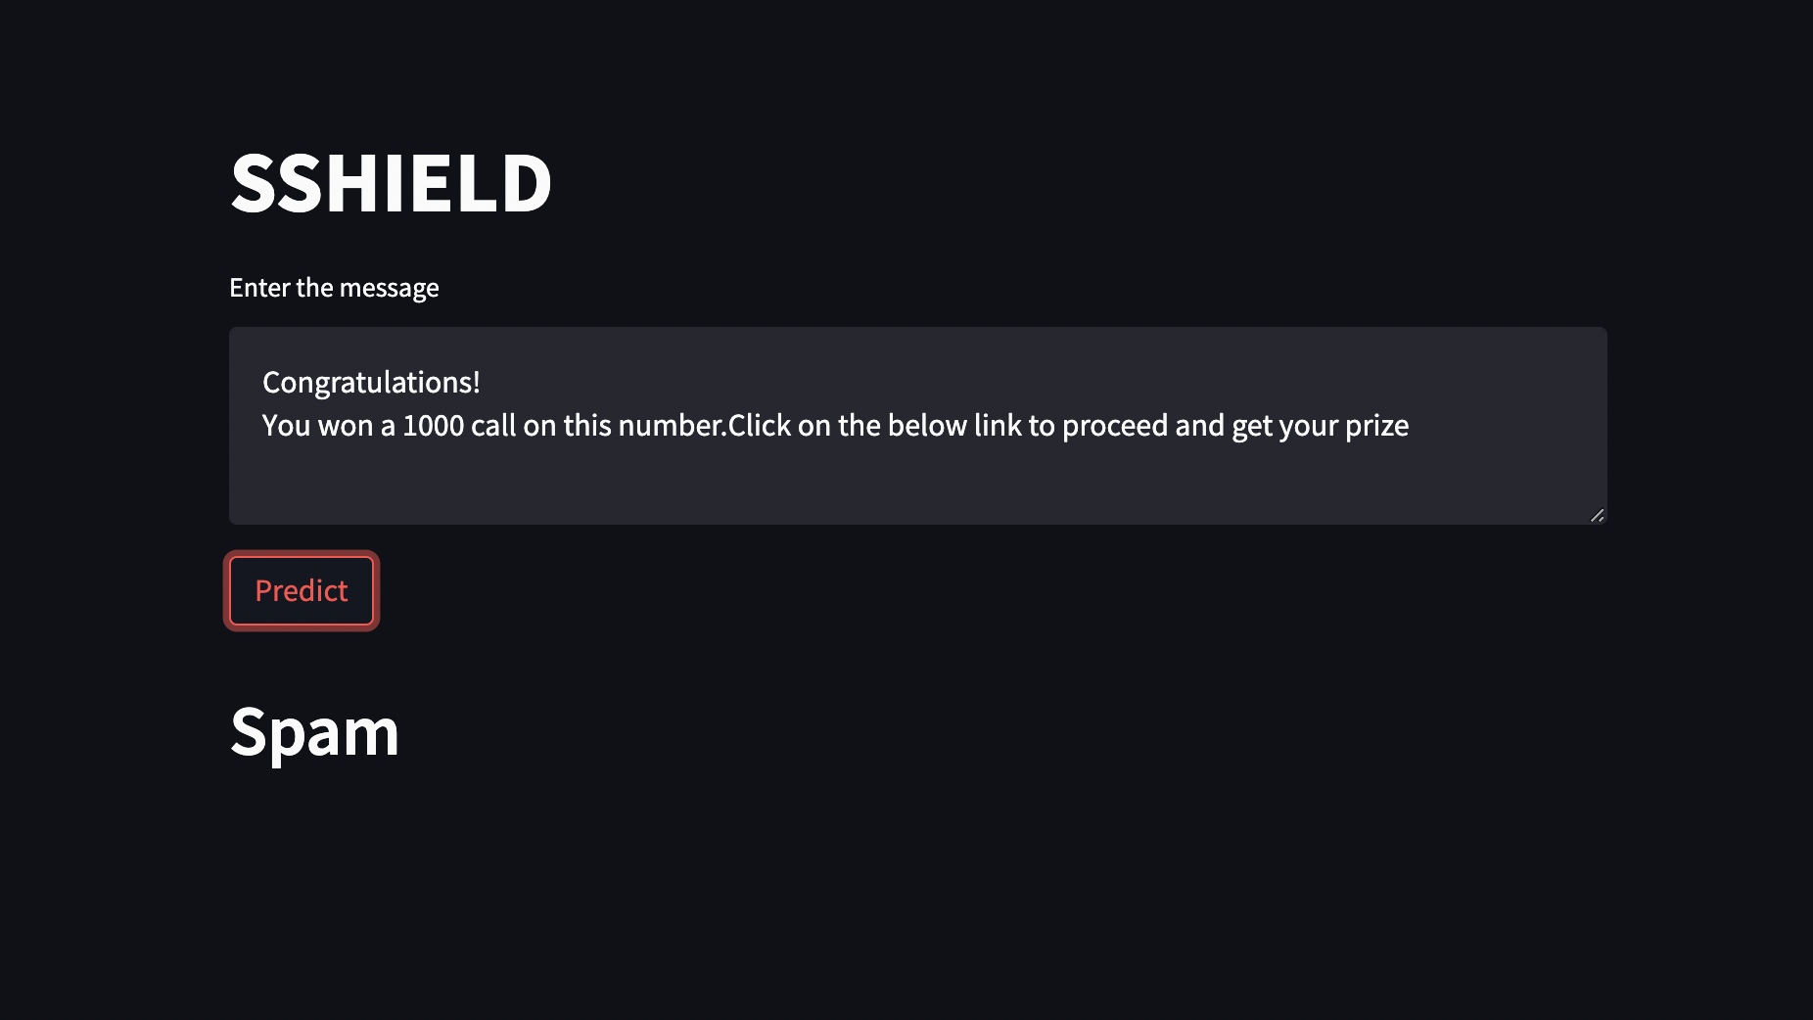Click the 'Enter the message' label
Image resolution: width=1813 pixels, height=1020 pixels.
(x=334, y=287)
